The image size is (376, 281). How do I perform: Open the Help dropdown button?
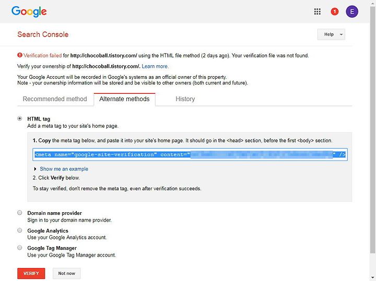click(331, 34)
